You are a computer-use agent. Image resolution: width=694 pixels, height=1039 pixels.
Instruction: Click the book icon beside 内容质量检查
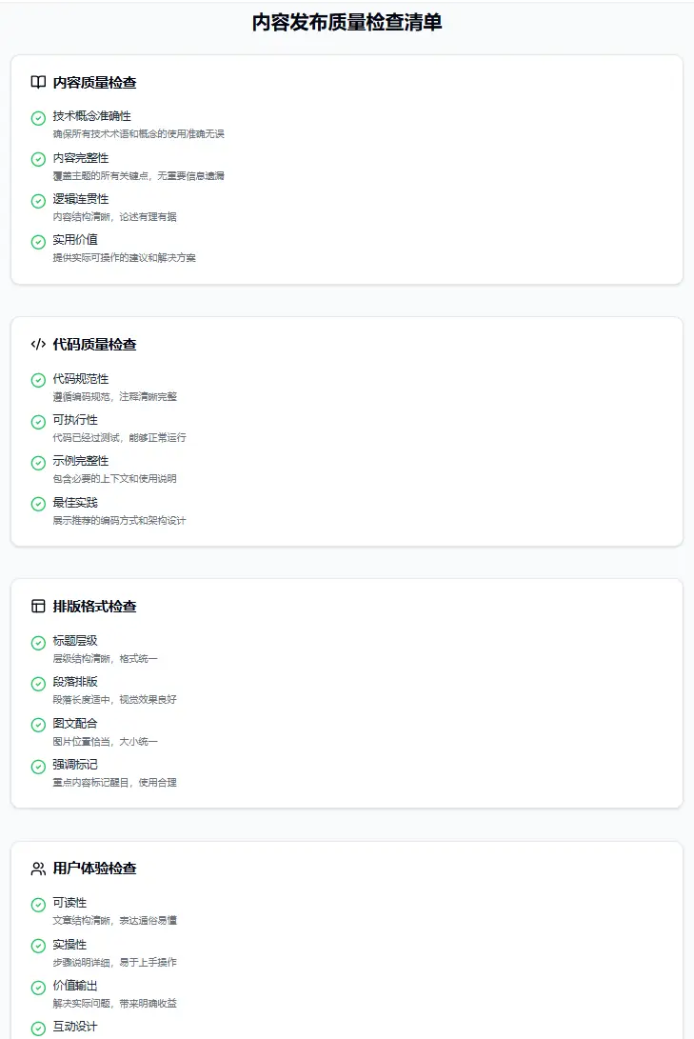coord(38,82)
